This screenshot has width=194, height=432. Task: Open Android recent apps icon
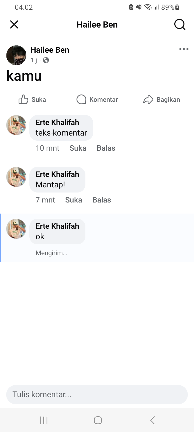point(44,420)
